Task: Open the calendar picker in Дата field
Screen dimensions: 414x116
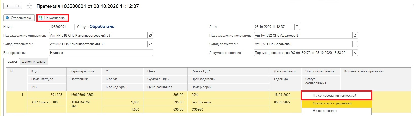Action: point(297,27)
